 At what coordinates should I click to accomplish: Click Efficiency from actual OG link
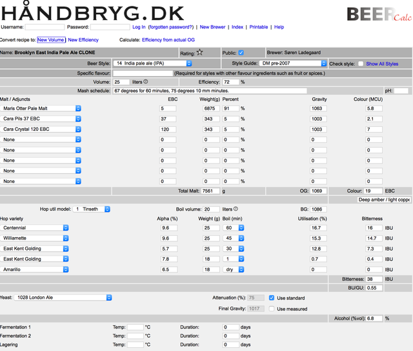tap(168, 40)
